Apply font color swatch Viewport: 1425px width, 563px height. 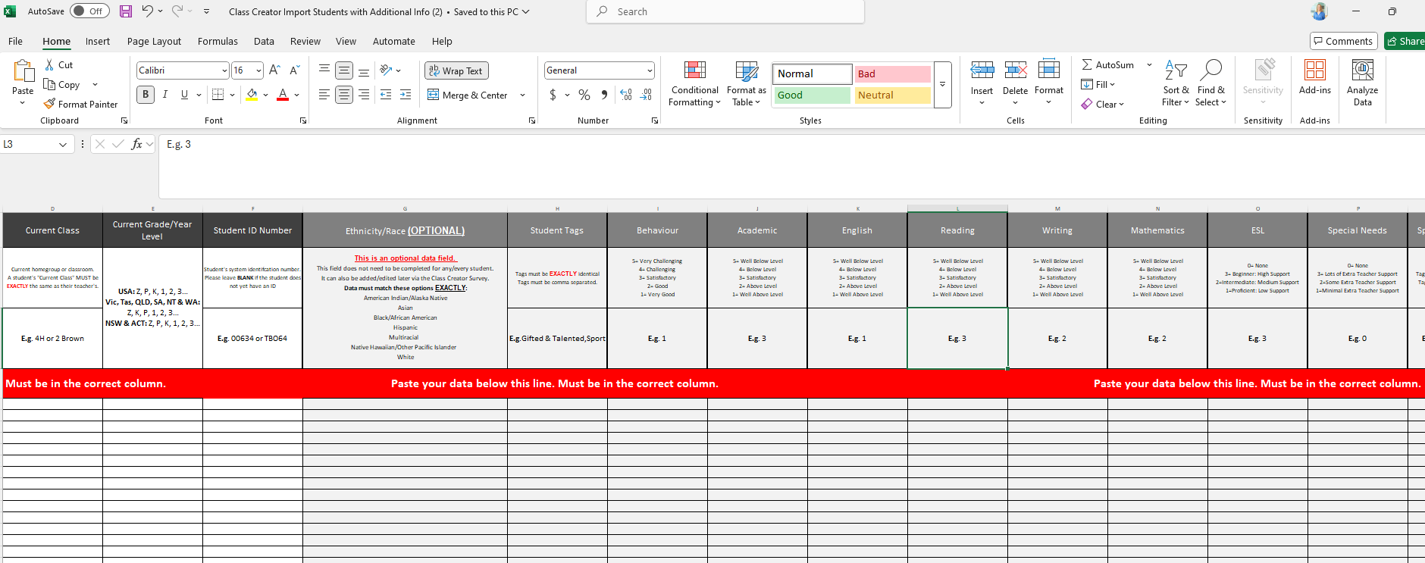point(283,95)
